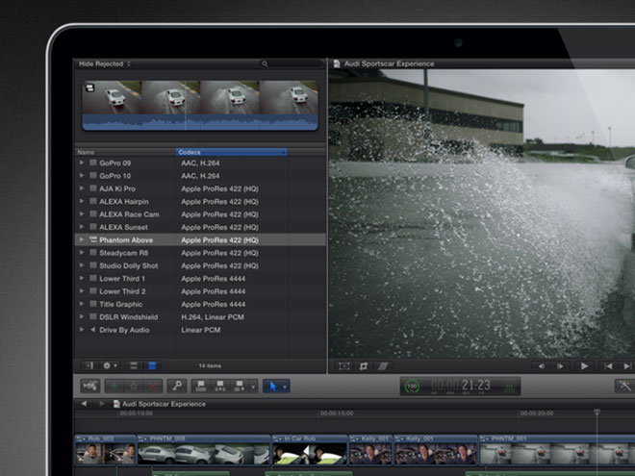This screenshot has height=476, width=635.
Task: Toggle the Libraries sidebar show/hide button
Action: [89, 366]
